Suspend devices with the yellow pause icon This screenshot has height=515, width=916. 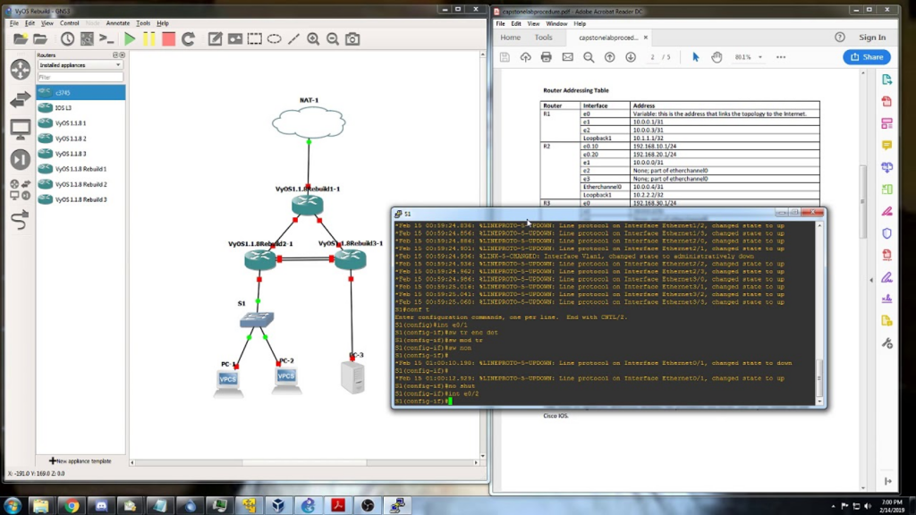coord(148,40)
